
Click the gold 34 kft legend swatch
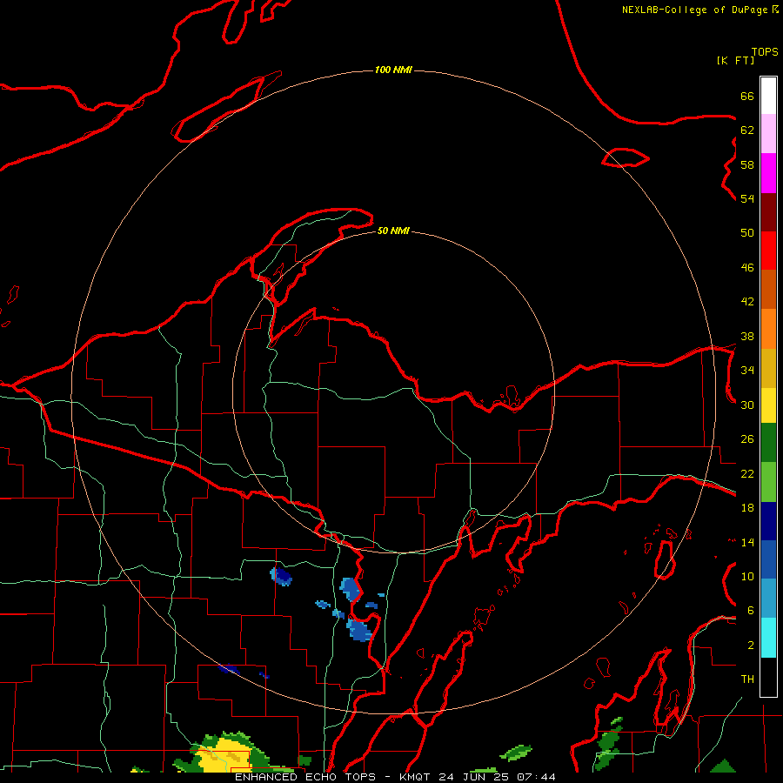768,369
